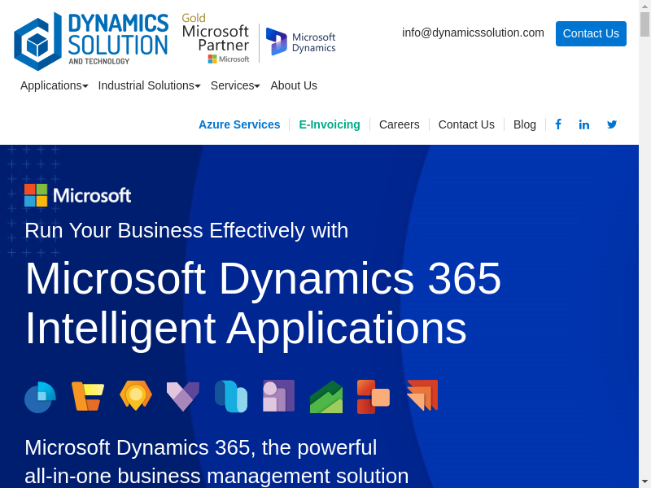Go to the About Us menu item

click(294, 85)
